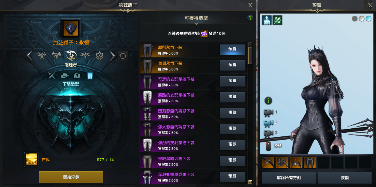Click the scrollbar down arrow in skin list

(x=250, y=182)
